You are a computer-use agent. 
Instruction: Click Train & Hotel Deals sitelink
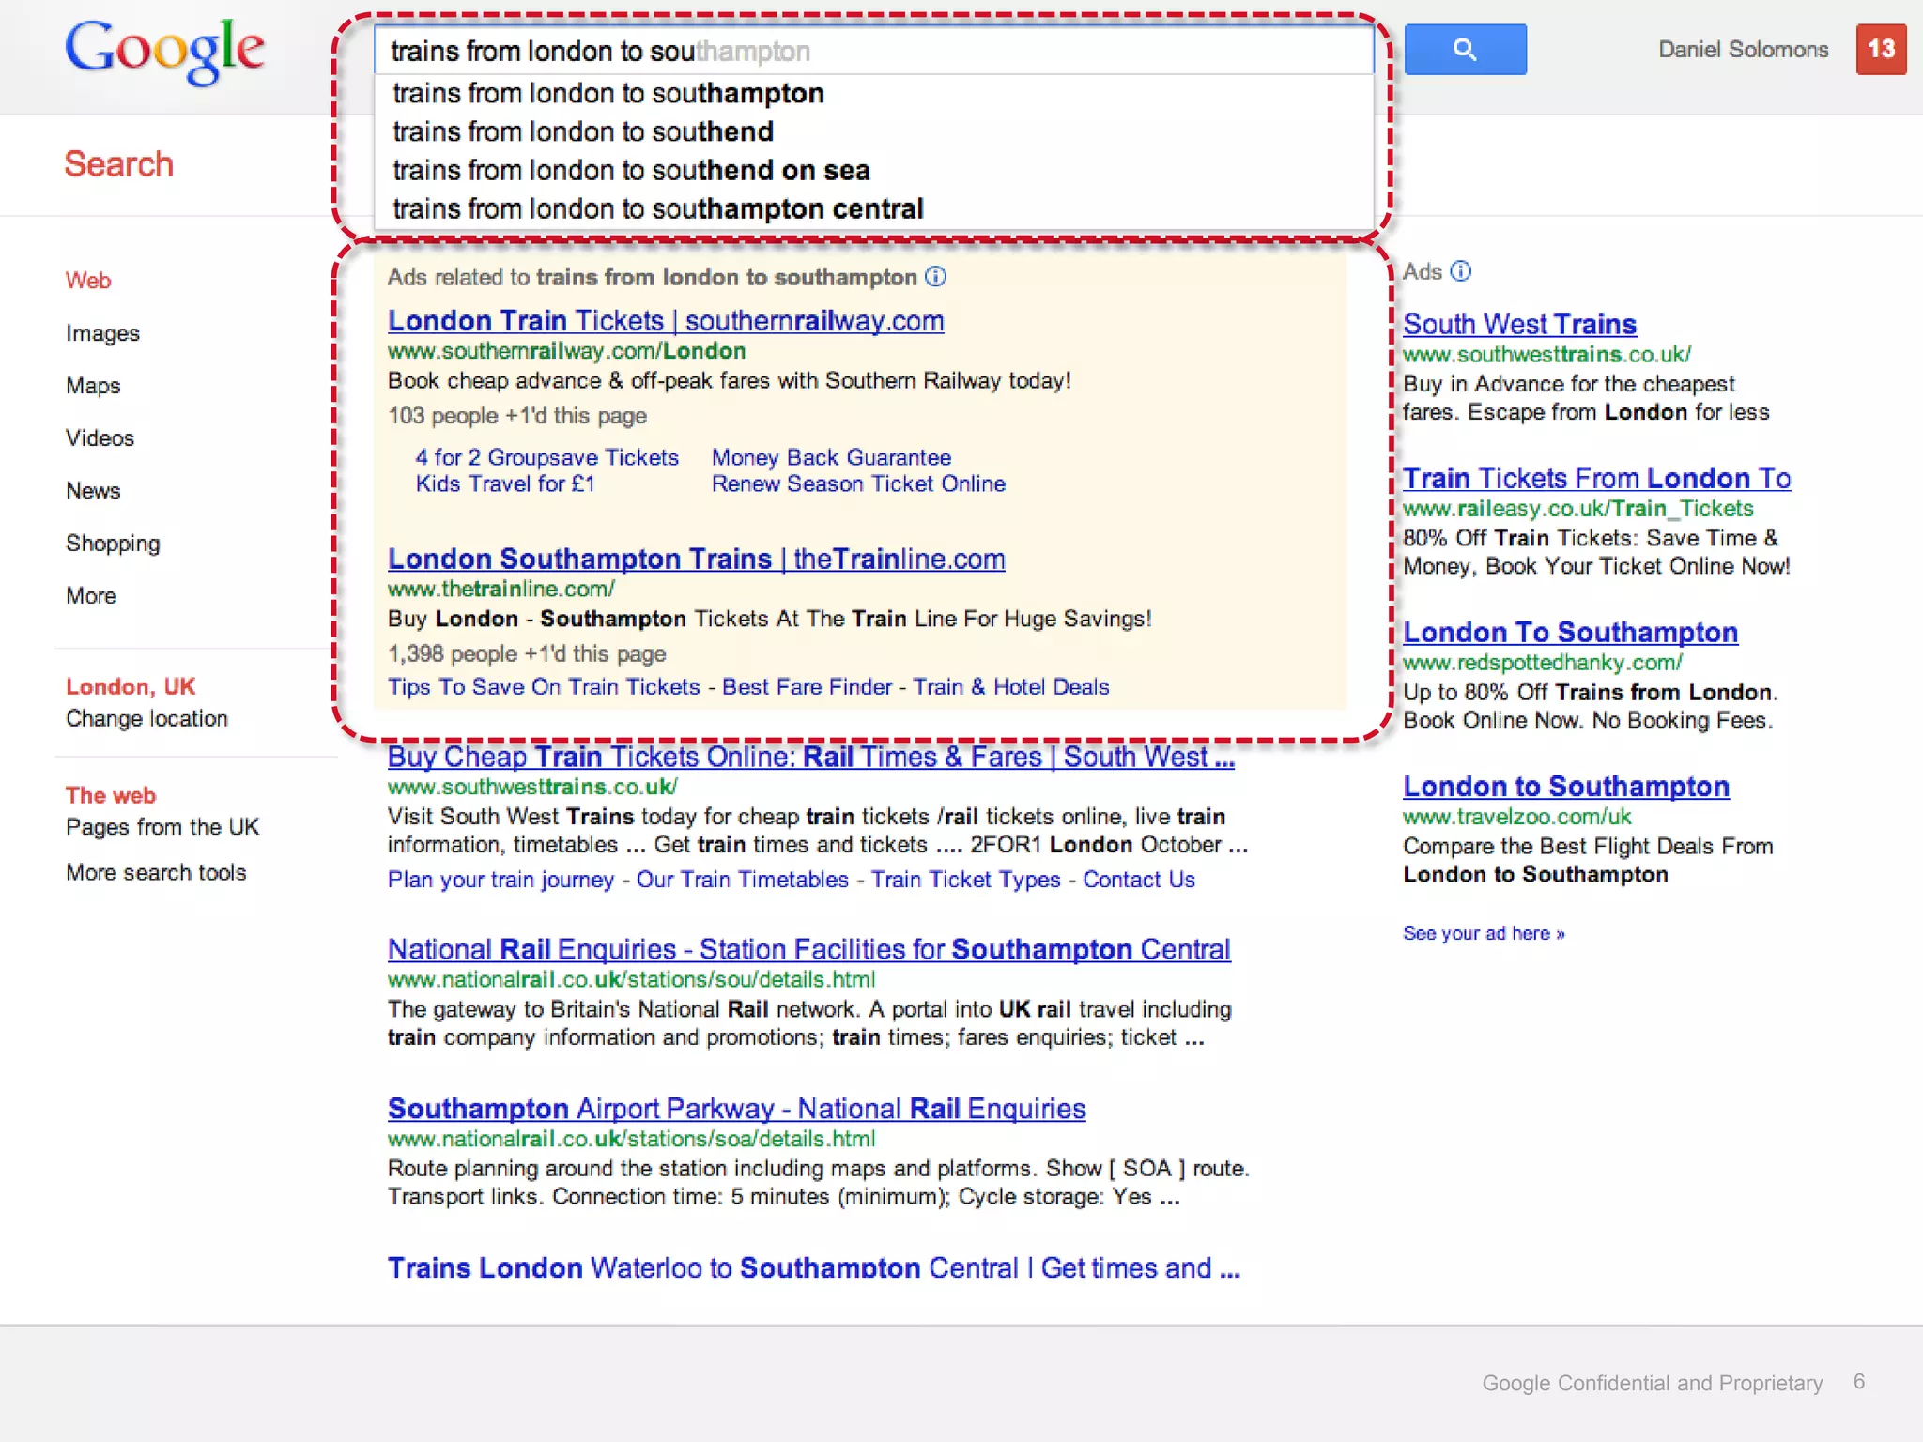1011,687
